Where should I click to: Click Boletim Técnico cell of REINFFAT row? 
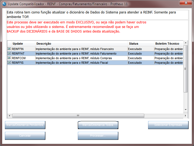pyautogui.click(x=169, y=54)
